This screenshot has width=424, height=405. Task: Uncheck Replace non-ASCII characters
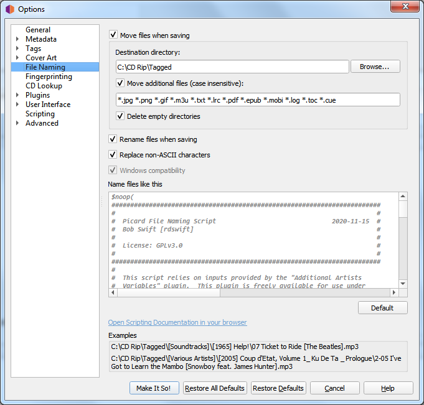point(113,155)
